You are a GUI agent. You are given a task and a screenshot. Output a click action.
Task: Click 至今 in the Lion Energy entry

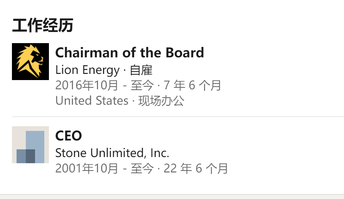142,85
